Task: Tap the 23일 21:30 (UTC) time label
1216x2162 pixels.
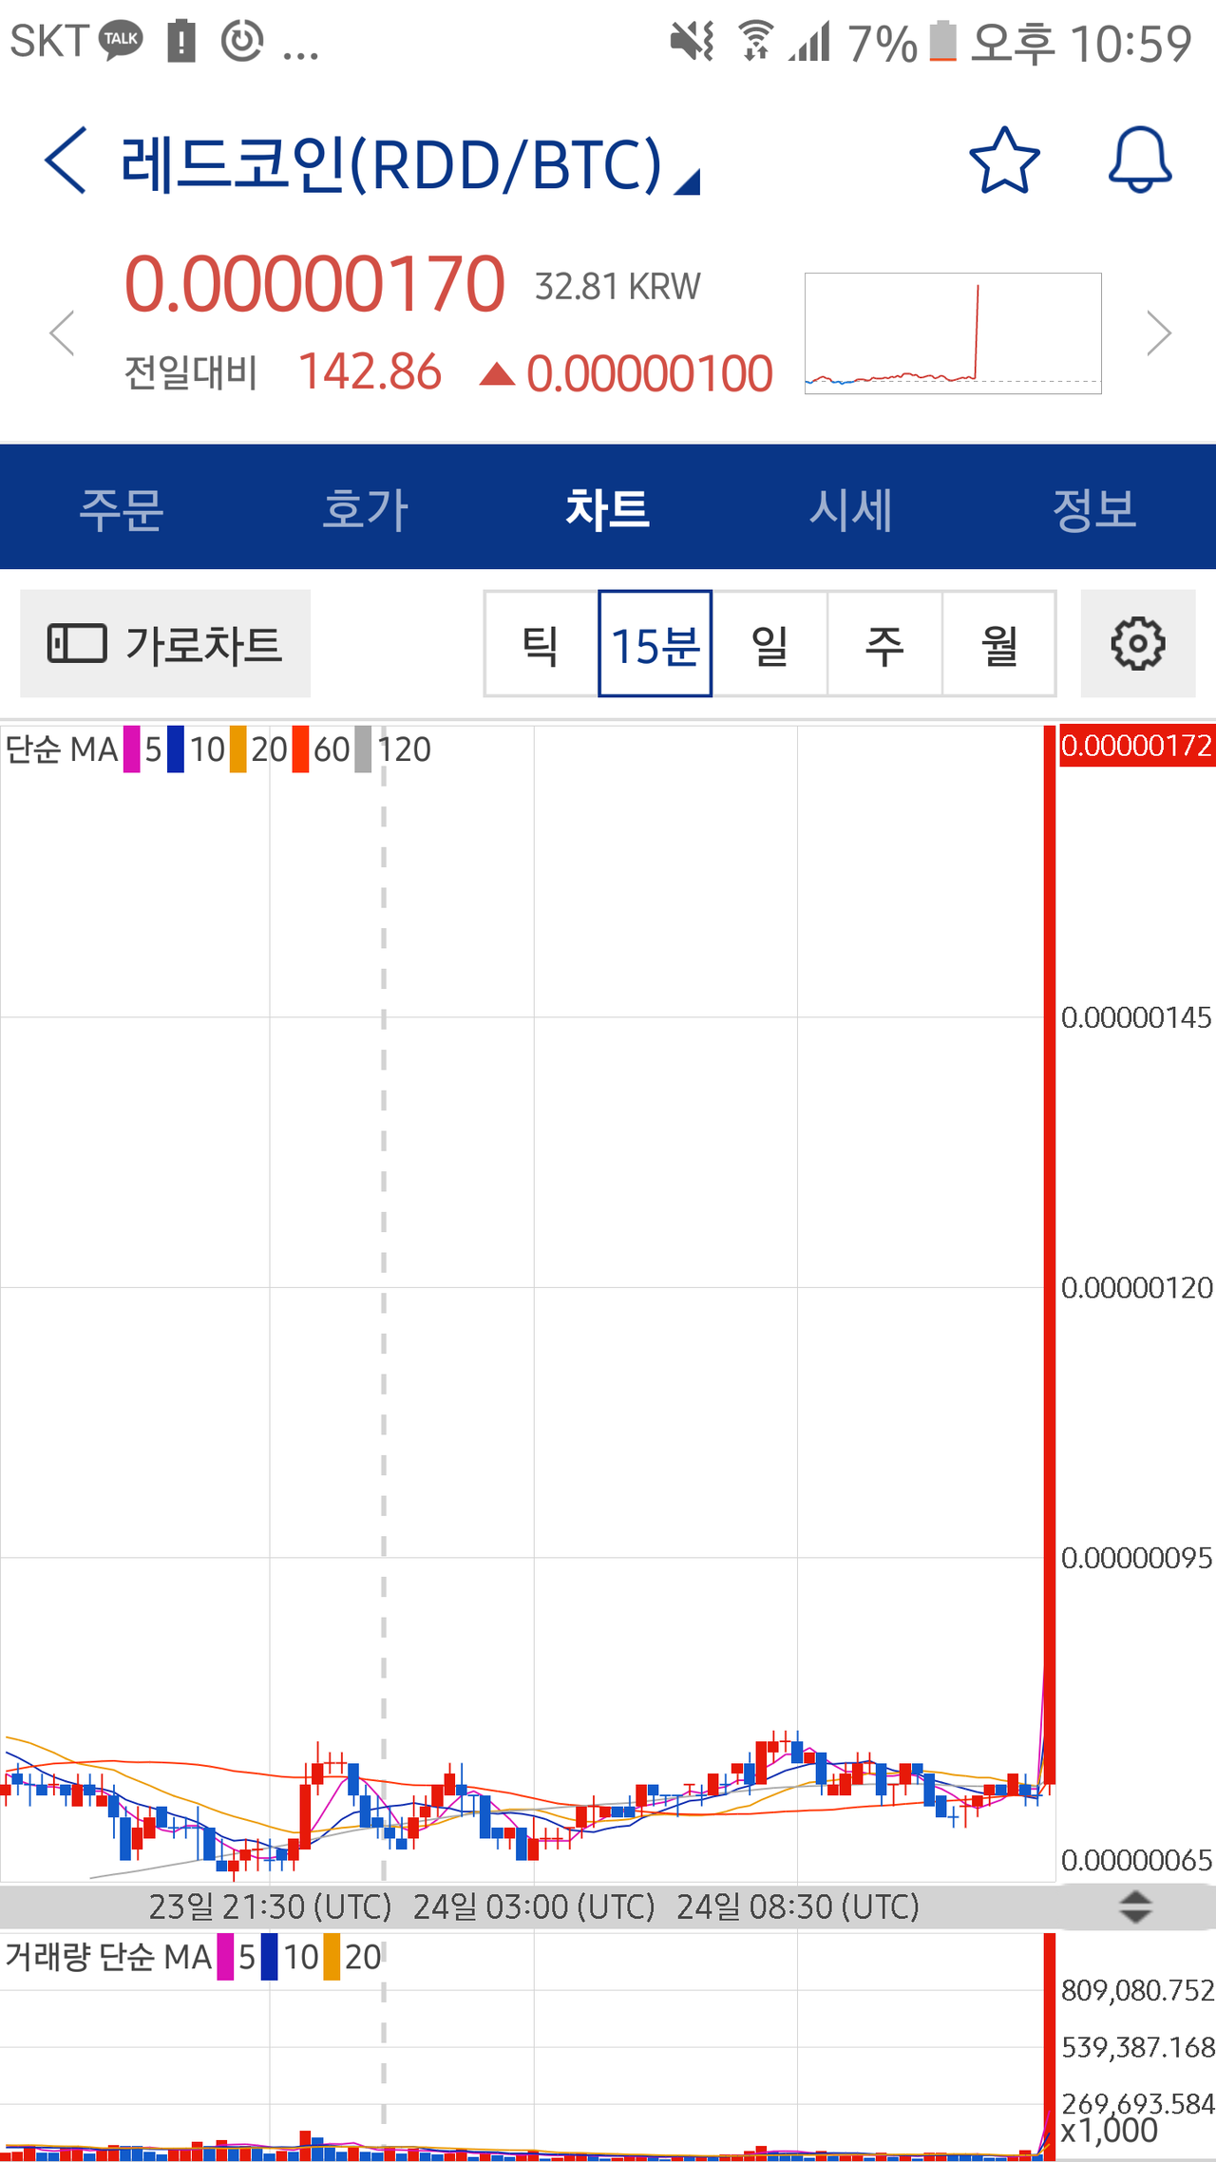Action: 270,1906
